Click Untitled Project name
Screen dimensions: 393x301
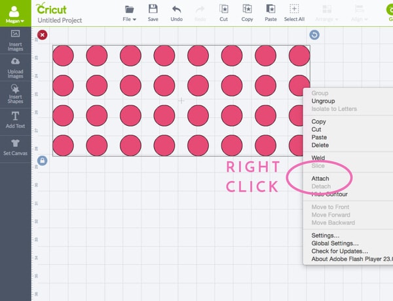(x=60, y=20)
